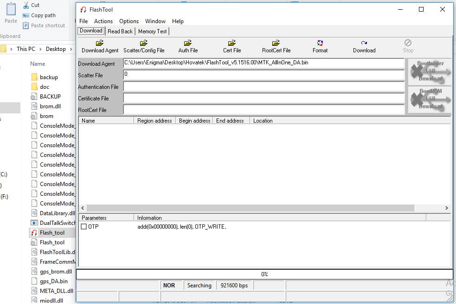Expand the chevron between This PC and Desktop

point(40,50)
